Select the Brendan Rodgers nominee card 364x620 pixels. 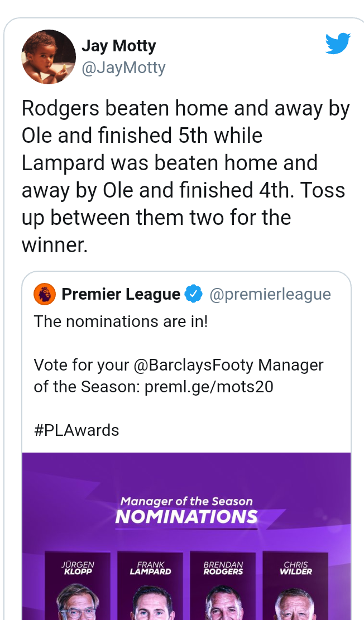tap(223, 586)
